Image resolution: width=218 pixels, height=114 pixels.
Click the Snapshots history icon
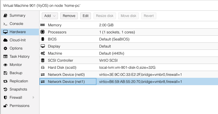coord(5,89)
